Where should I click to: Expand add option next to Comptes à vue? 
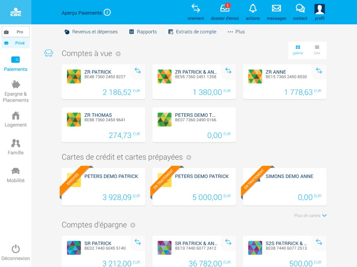pos(118,54)
